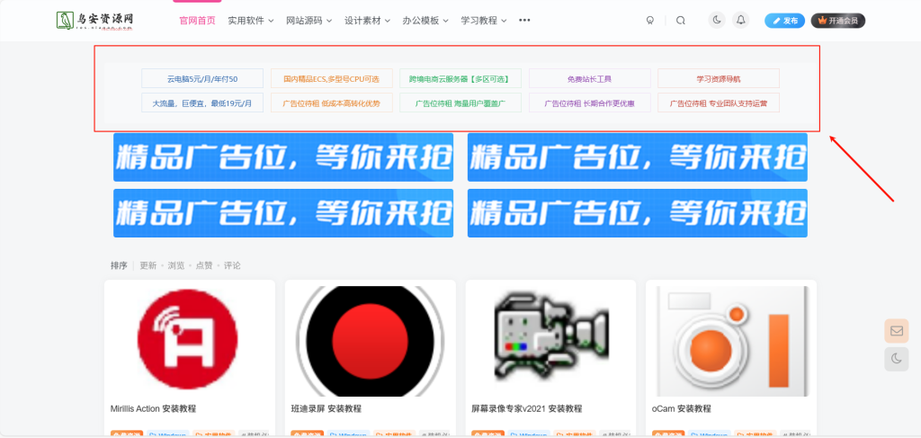Toggle dark mode via header moon icon

[x=717, y=20]
